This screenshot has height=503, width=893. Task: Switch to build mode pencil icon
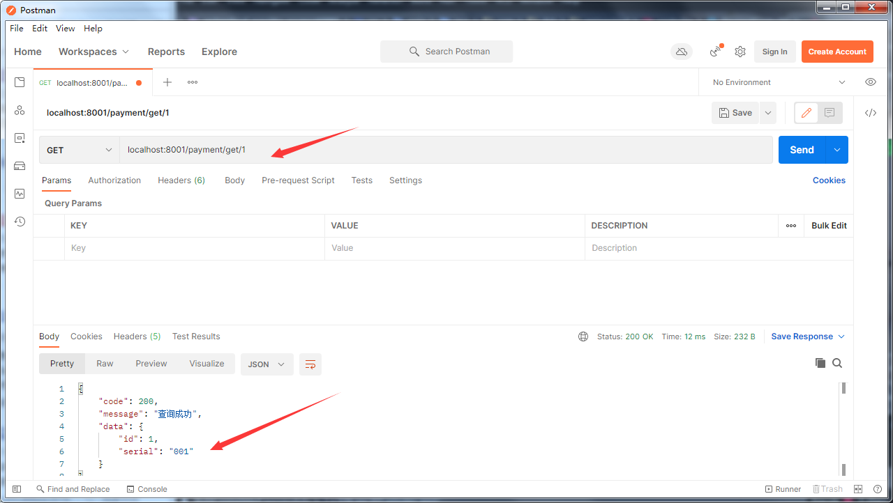click(x=806, y=113)
